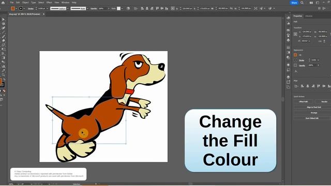Click the Opacity label link in Properties
The image size is (331, 186).
tap(302, 66)
